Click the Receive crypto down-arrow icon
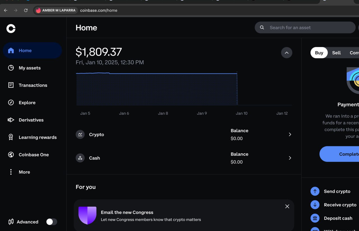 315,205
